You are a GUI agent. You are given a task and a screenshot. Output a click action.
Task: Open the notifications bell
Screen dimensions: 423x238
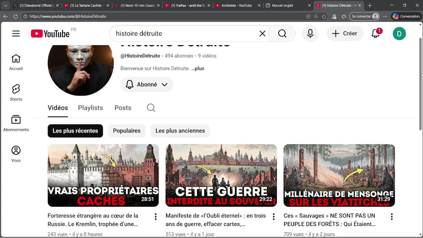pos(376,33)
